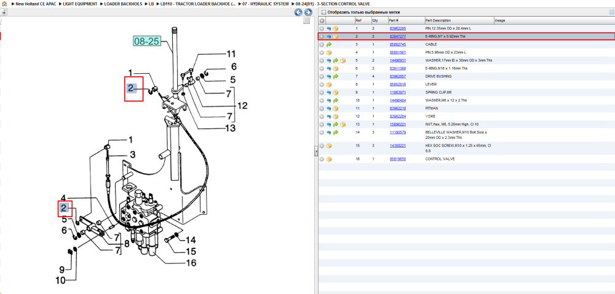Click callout 15 in the diagram
Image resolution: width=615 pixels, height=294 pixels.
[190, 252]
